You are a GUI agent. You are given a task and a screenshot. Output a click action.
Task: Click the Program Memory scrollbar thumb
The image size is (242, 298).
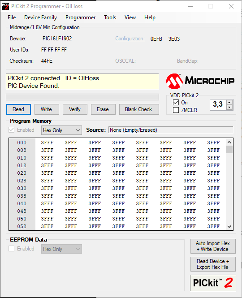coord(229,149)
